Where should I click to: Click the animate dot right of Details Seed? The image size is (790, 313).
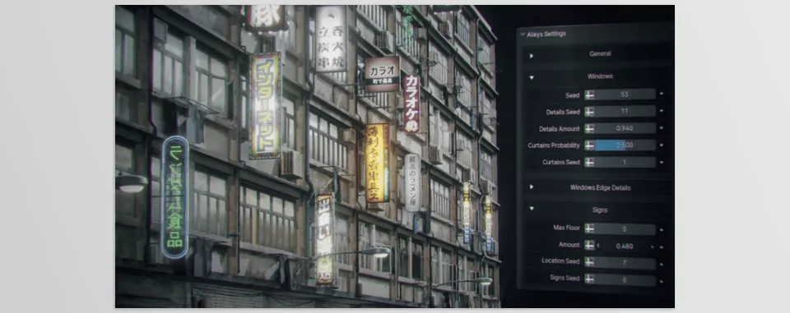pos(662,111)
